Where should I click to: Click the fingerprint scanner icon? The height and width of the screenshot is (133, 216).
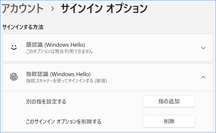[x=14, y=77]
